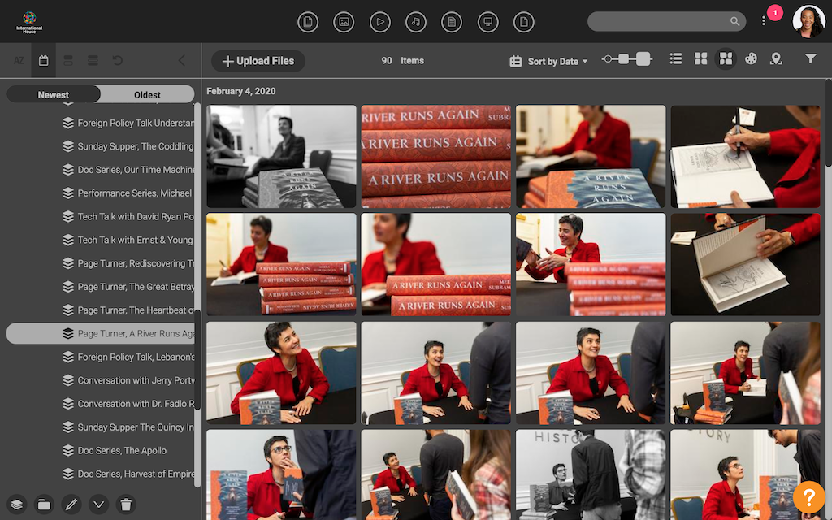Select grid view layout

click(701, 58)
